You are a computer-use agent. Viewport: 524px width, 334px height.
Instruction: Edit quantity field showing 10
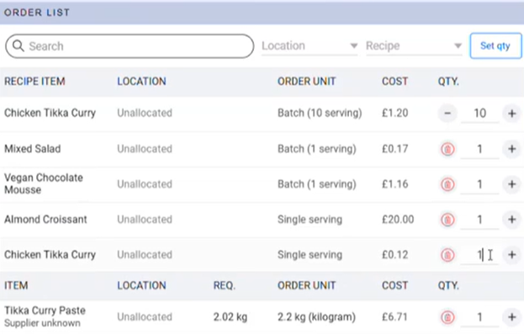coord(480,114)
